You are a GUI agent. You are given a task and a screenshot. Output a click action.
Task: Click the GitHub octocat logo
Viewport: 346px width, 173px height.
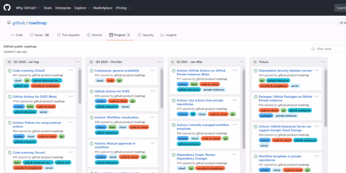(x=7, y=8)
